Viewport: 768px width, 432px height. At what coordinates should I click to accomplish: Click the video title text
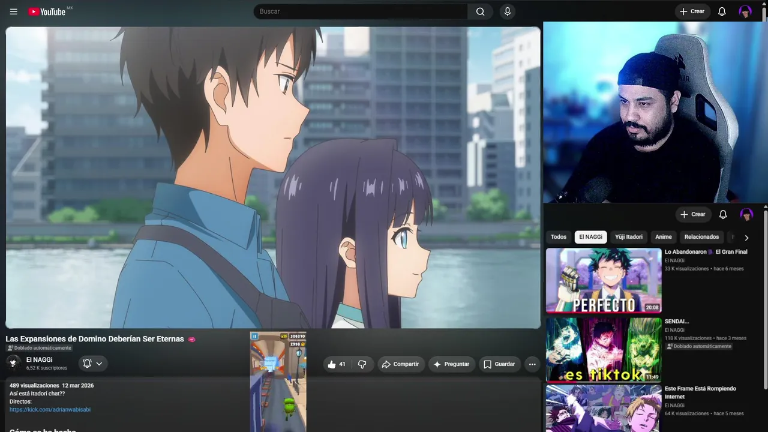point(95,339)
